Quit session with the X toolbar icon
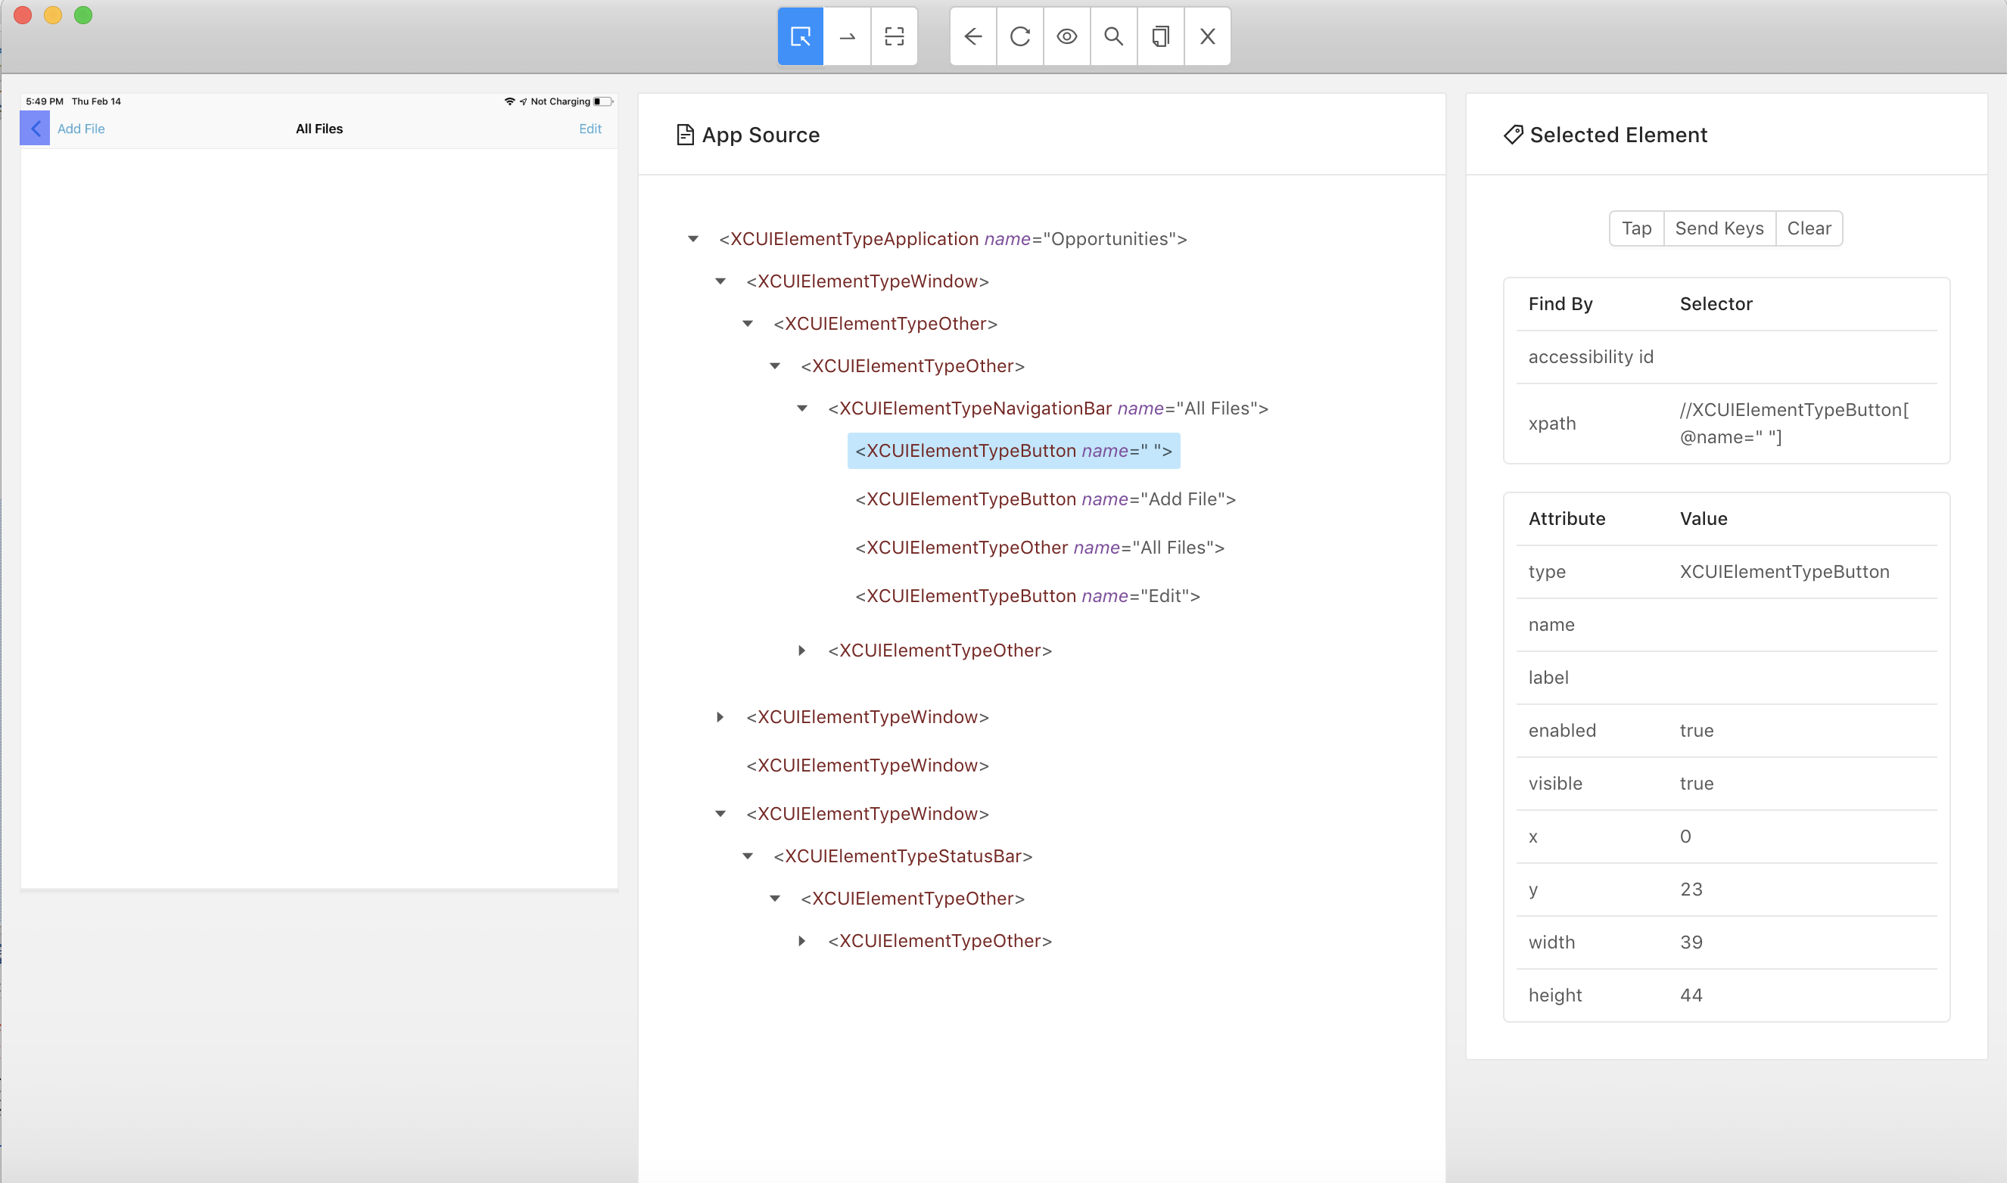This screenshot has width=2007, height=1183. coord(1207,36)
